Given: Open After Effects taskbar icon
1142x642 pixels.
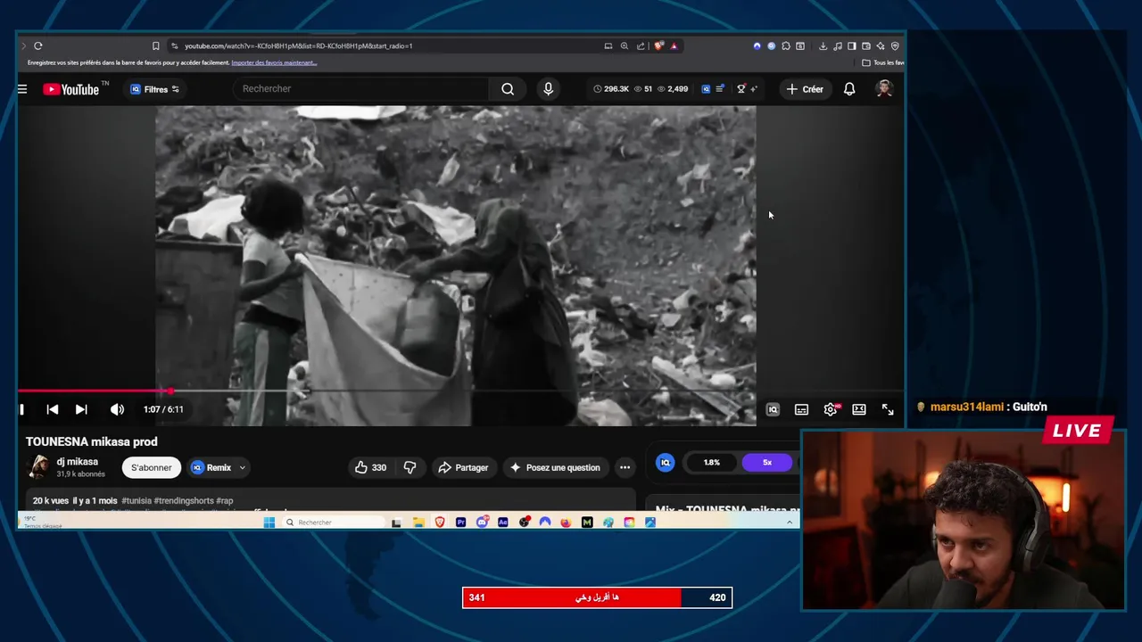Looking at the screenshot, I should [x=503, y=523].
